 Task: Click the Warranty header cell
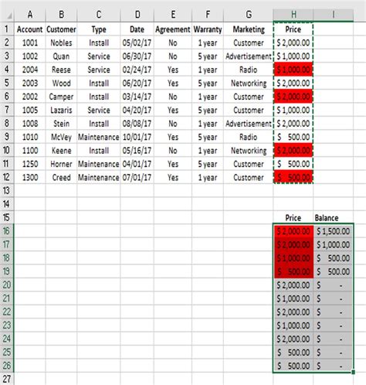tap(208, 29)
